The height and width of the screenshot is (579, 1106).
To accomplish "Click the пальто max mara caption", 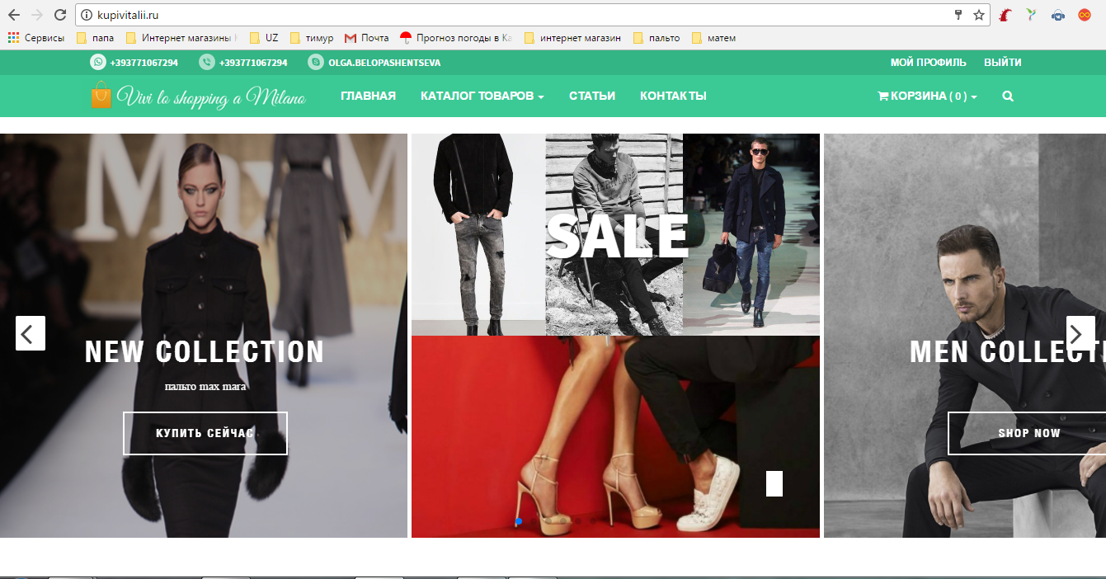I will click(205, 386).
